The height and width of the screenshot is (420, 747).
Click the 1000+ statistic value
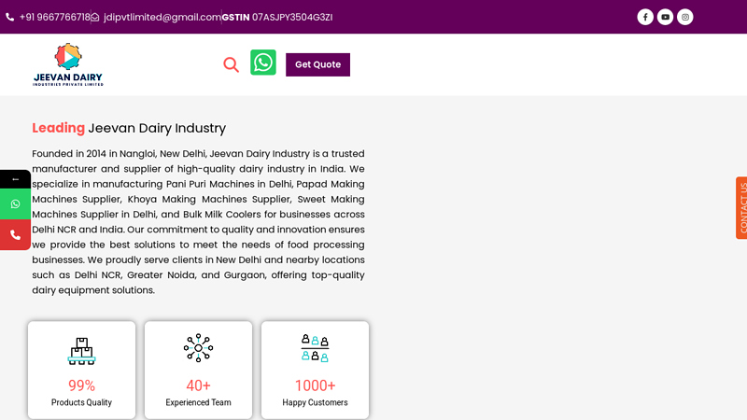click(315, 385)
